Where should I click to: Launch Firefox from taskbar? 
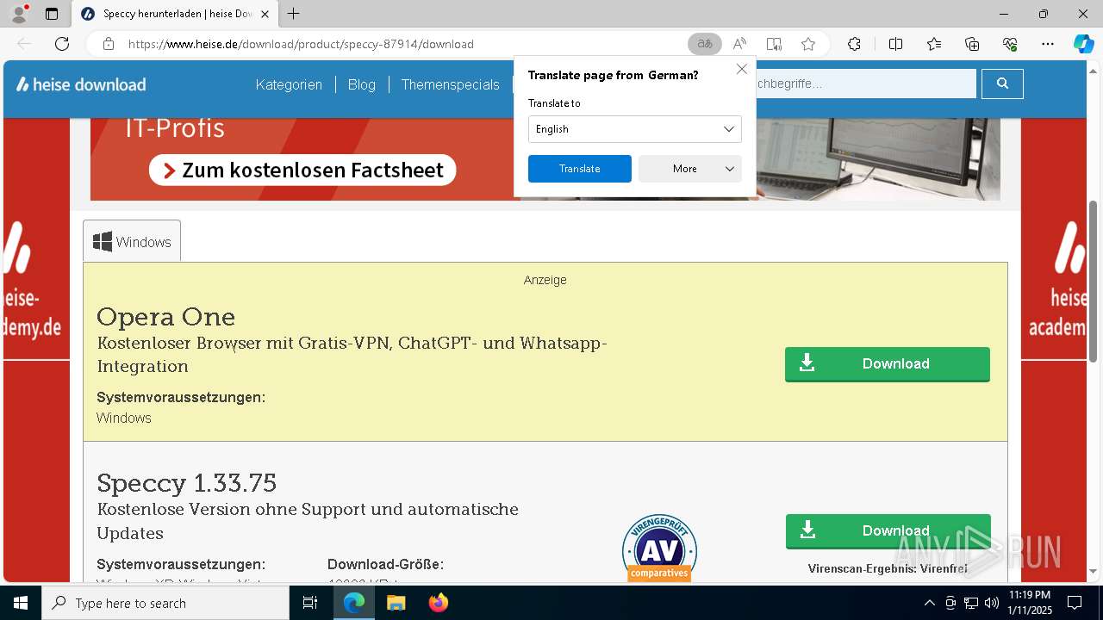[439, 603]
